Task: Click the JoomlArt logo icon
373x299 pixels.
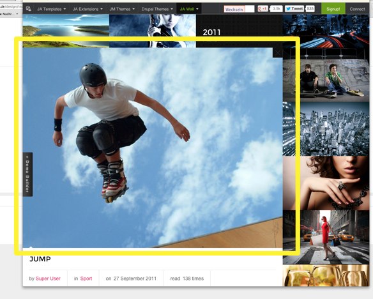Action: click(28, 9)
